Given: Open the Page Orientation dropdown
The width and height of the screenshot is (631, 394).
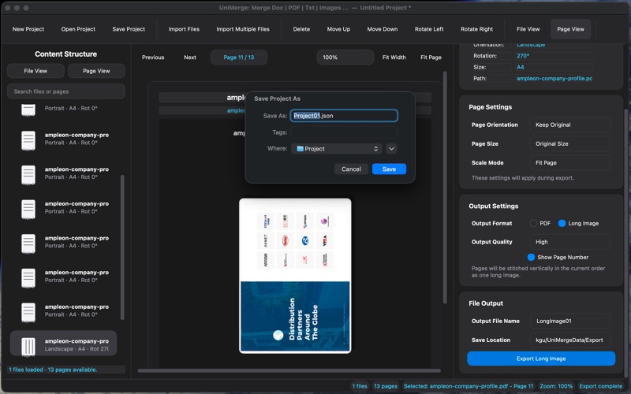Looking at the screenshot, I should click(x=569, y=125).
